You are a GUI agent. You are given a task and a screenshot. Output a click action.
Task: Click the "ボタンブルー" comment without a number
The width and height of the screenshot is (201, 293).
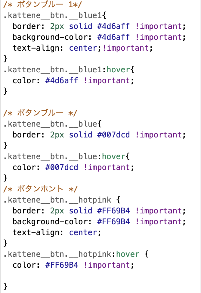40,113
